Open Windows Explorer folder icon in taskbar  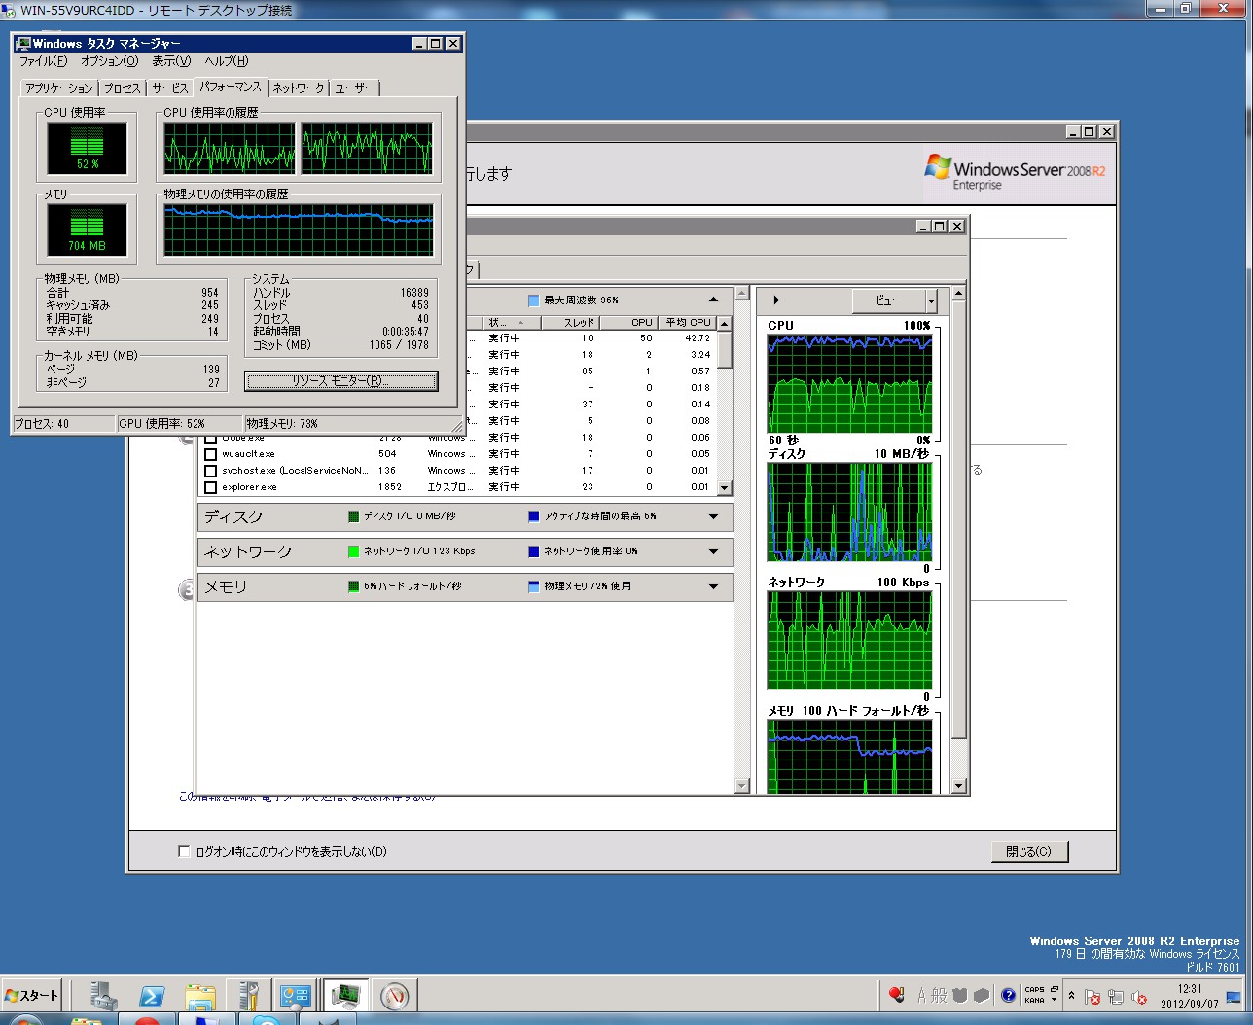pos(200,996)
